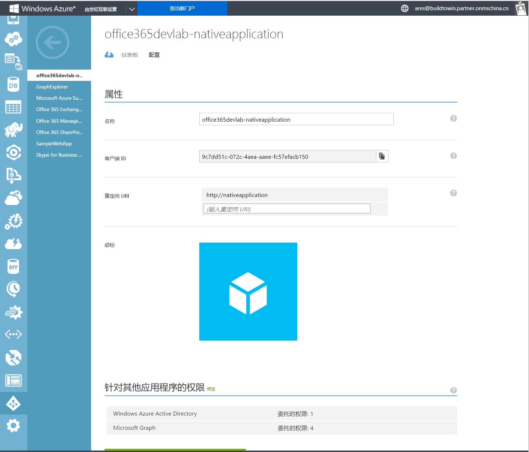Open Settings gear in sidebar
The image size is (529, 452).
13,425
